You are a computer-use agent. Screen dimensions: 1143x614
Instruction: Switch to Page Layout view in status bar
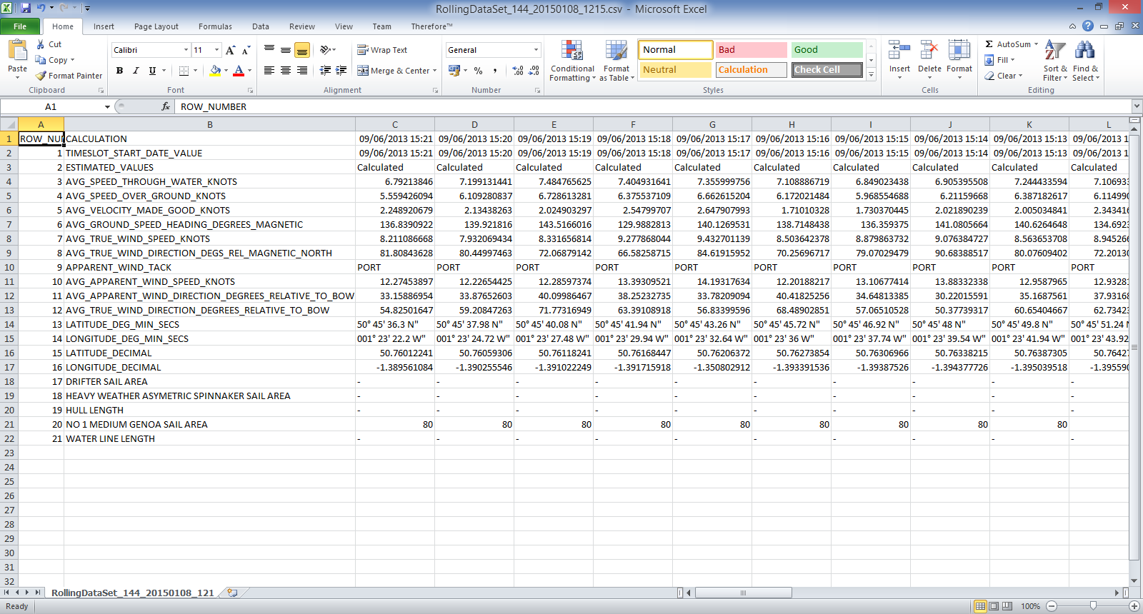[x=994, y=606]
